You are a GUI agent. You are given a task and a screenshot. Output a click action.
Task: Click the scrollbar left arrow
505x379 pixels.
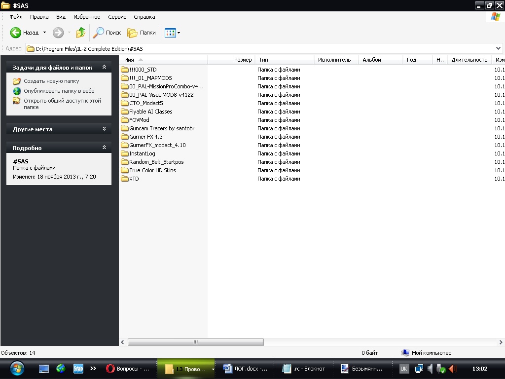122,342
